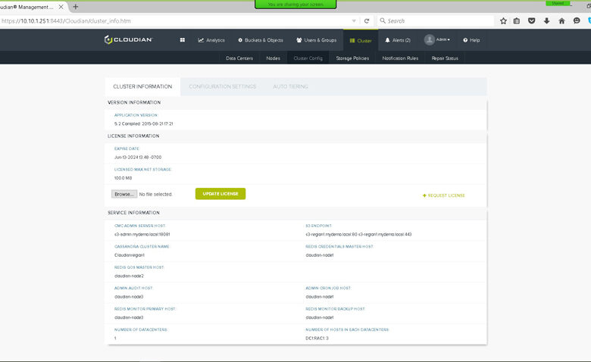Switch to Configuration Settings tab
Image resolution: width=591 pixels, height=362 pixels.
point(222,86)
